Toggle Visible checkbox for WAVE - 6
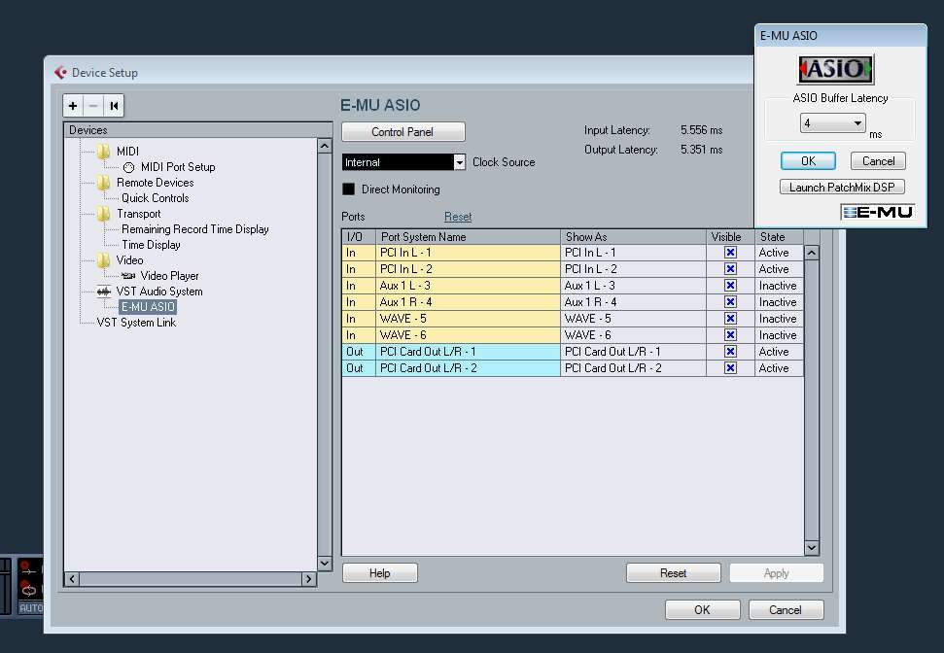This screenshot has height=653, width=944. point(730,335)
